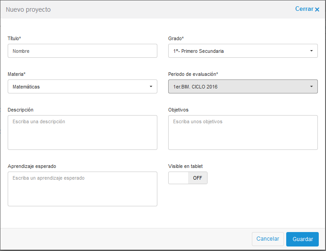
Task: Click inside the Descripción text area
Action: click(82, 132)
